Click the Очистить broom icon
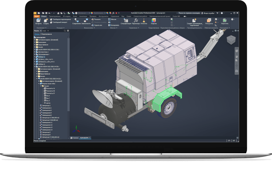Image resolution: width=272 pixels, height=175 pixels. [x=144, y=21]
